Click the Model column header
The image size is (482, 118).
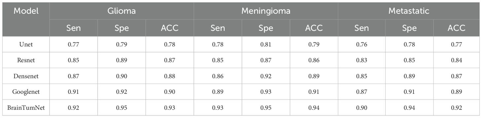coord(26,11)
